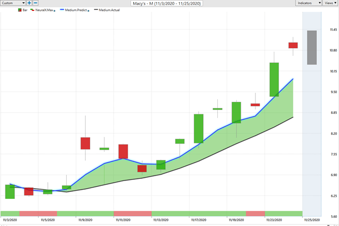The width and height of the screenshot is (339, 226).
Task: Toggle the Medium.Predict legend entry
Action: (x=77, y=10)
